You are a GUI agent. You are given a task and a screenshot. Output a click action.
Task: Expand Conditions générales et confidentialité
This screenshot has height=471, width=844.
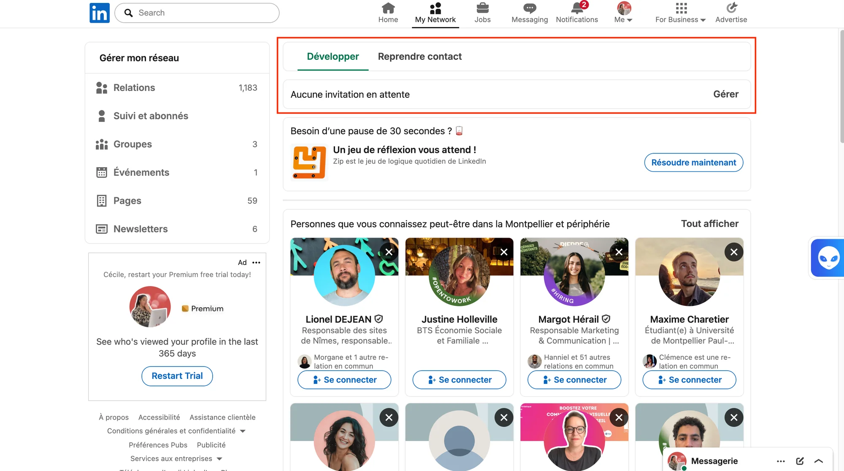[x=176, y=431]
